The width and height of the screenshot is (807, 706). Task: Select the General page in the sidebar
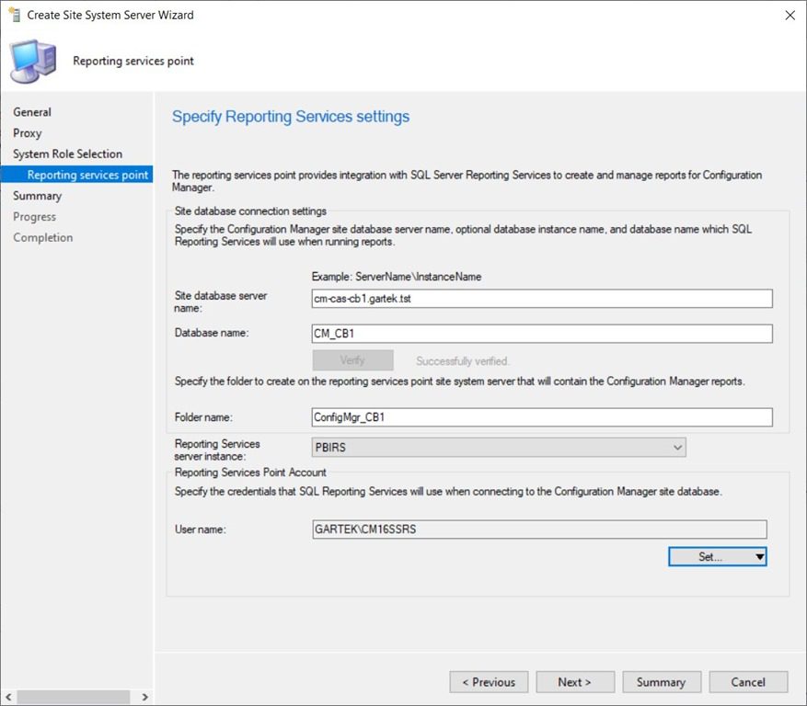click(31, 111)
